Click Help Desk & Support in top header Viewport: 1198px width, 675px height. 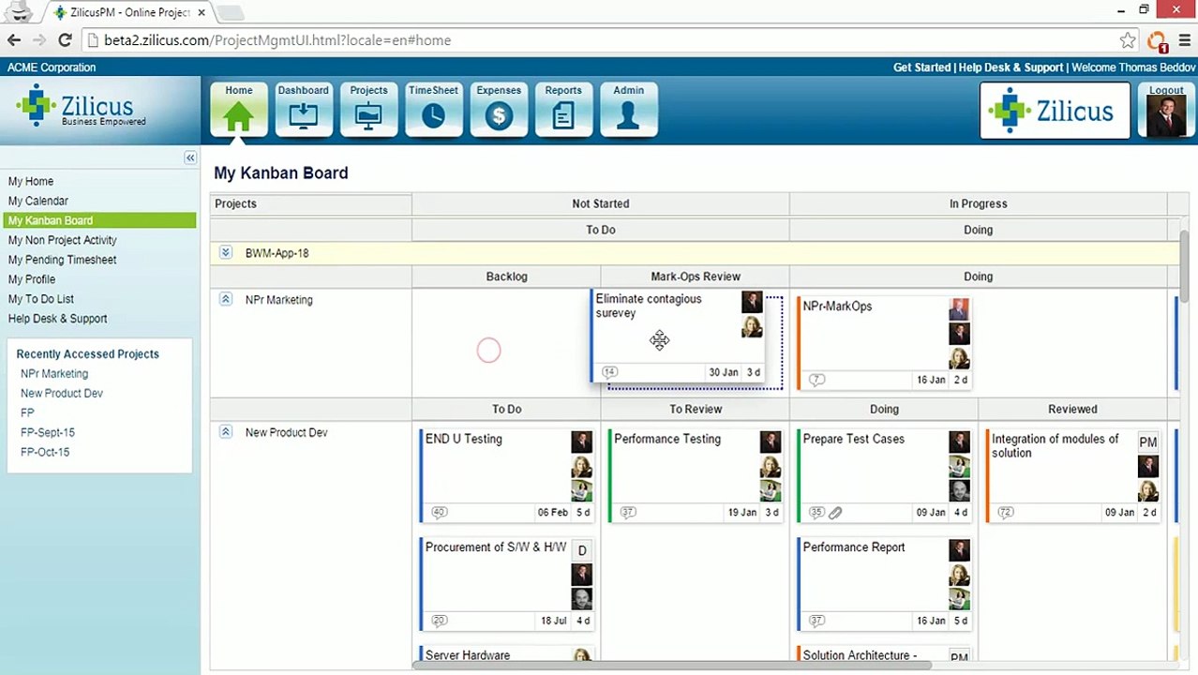pyautogui.click(x=1011, y=67)
